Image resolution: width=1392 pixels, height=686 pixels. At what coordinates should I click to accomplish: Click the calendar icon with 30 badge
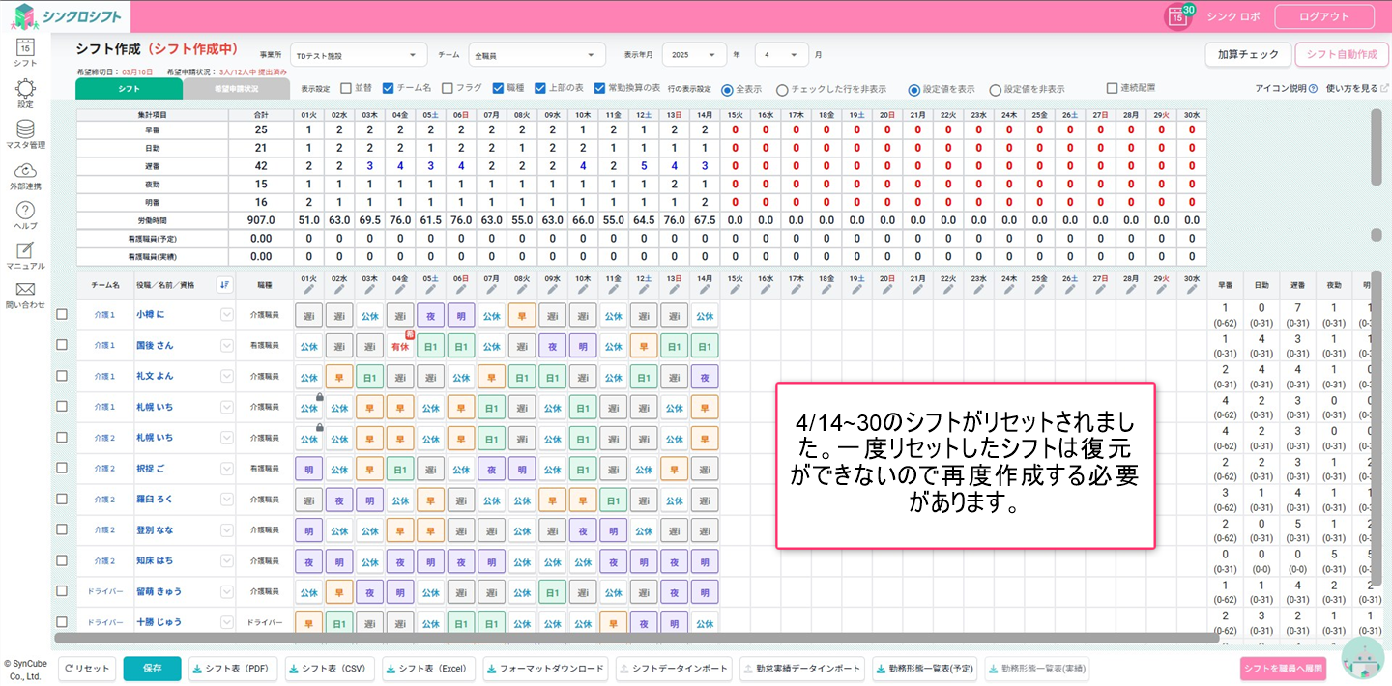pos(1179,16)
